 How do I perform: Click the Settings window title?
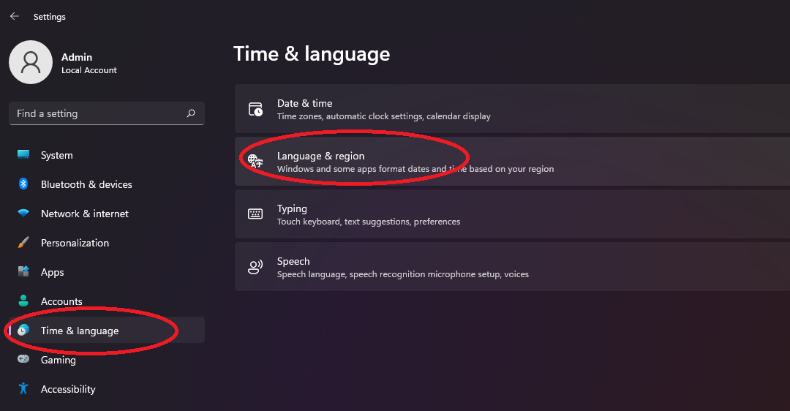tap(50, 17)
